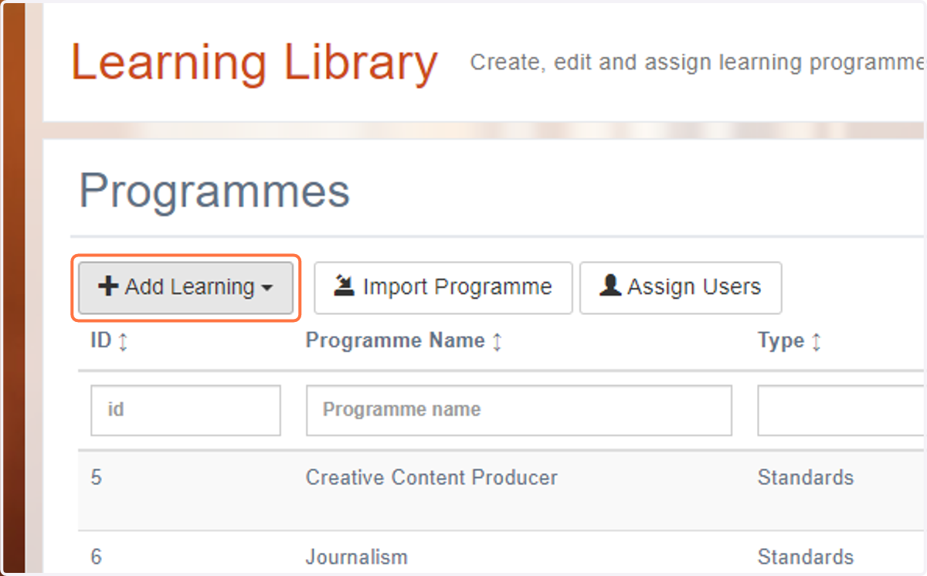This screenshot has height=576, width=927.
Task: Click the ID cell showing 5
Action: pos(97,478)
